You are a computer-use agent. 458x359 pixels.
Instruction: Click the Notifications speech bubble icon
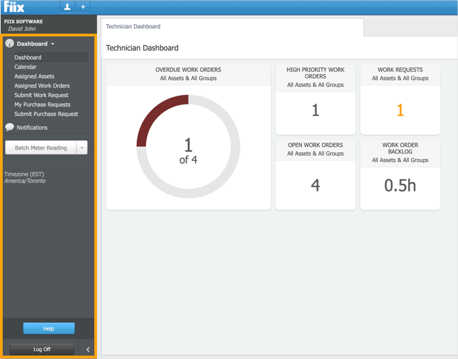[x=9, y=127]
